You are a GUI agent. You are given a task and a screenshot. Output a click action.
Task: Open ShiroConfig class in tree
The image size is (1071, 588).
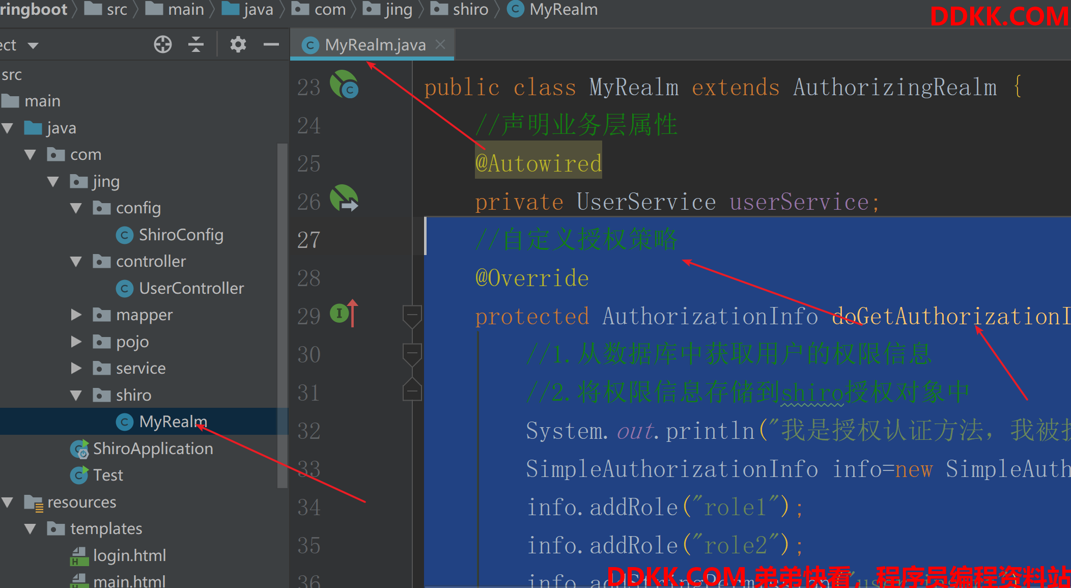click(x=181, y=235)
